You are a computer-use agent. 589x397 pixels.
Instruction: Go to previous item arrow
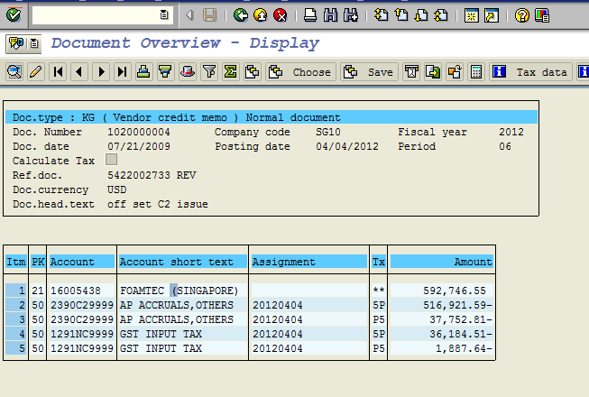[79, 72]
